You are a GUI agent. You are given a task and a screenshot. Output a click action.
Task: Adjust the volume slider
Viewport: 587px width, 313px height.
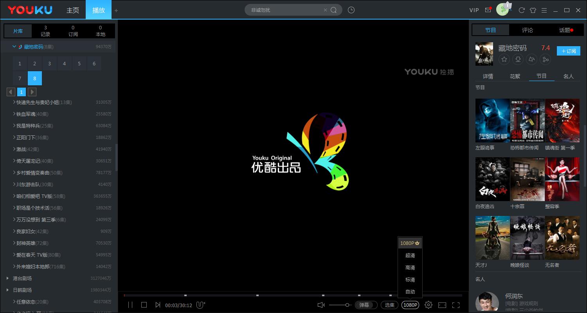click(x=340, y=305)
